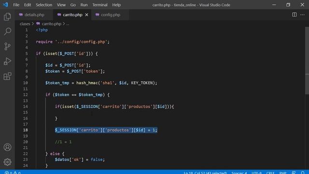Open the Run and Debug view
Screen dimensions: 309x174
(x=7, y=61)
